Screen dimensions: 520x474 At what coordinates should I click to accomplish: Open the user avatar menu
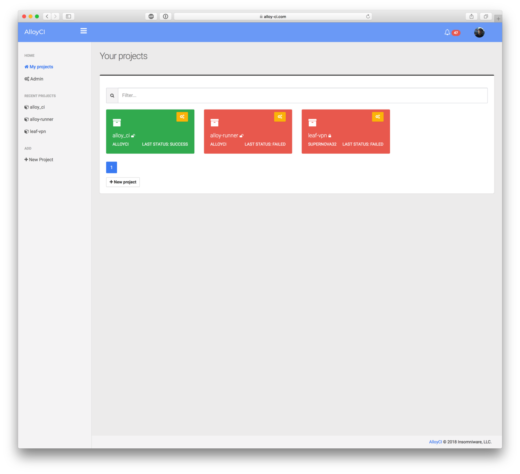[x=479, y=32]
